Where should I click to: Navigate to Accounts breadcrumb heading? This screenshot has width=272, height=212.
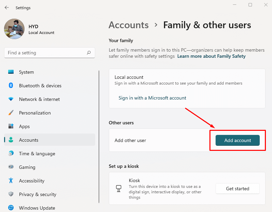[x=129, y=25]
